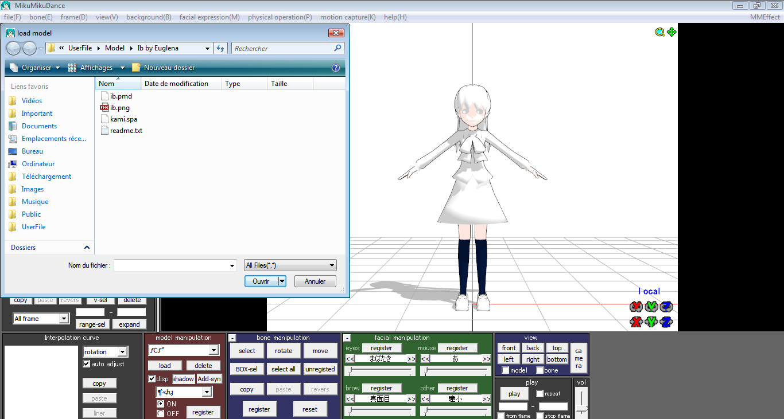Click the viewport zoom magnifier icon
784x419 pixels.
660,32
